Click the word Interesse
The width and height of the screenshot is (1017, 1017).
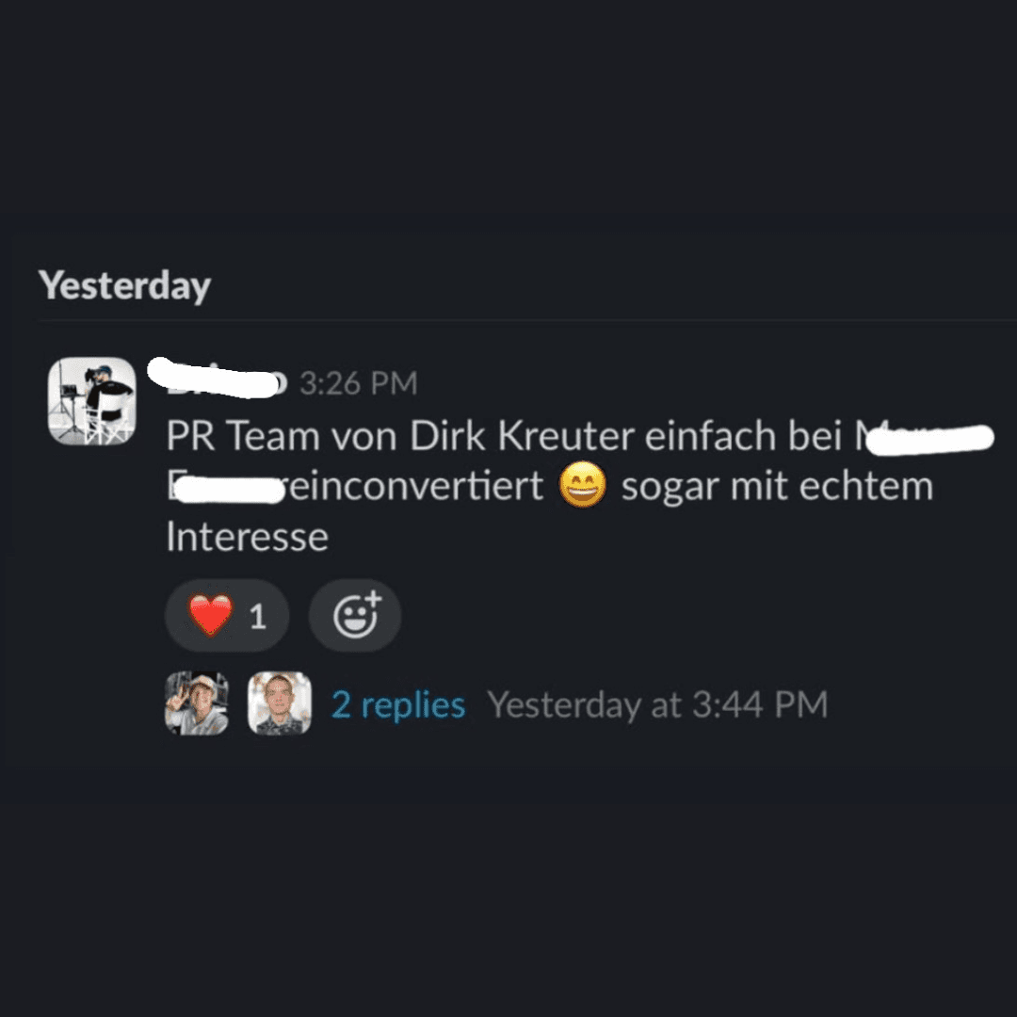[247, 537]
